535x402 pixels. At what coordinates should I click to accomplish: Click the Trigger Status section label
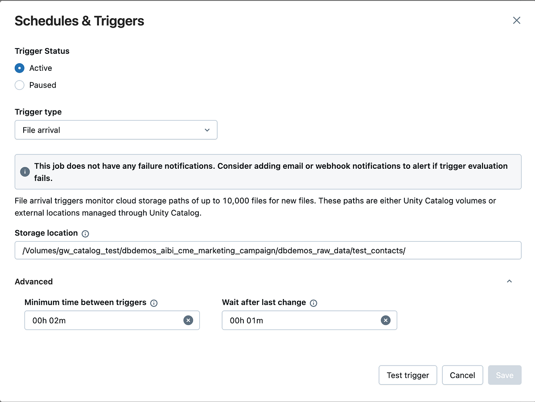click(x=42, y=51)
